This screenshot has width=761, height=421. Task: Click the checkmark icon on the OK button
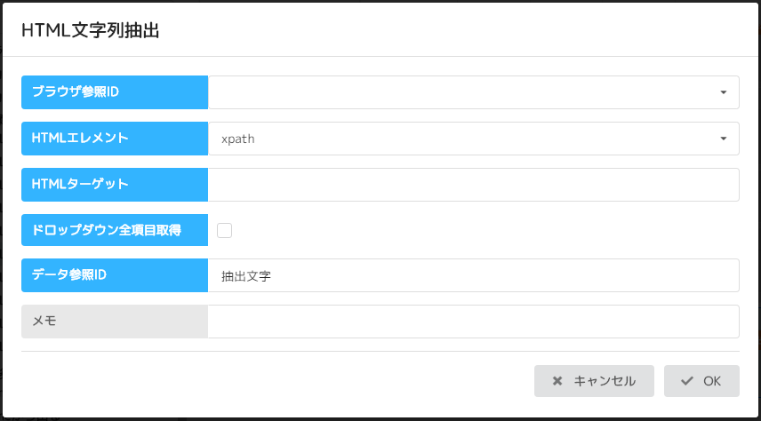click(686, 381)
